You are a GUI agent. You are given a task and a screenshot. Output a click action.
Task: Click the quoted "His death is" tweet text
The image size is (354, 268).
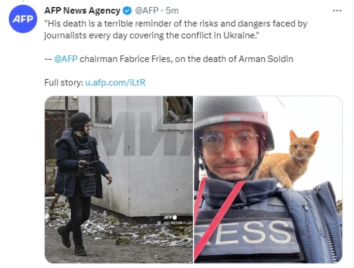[176, 30]
